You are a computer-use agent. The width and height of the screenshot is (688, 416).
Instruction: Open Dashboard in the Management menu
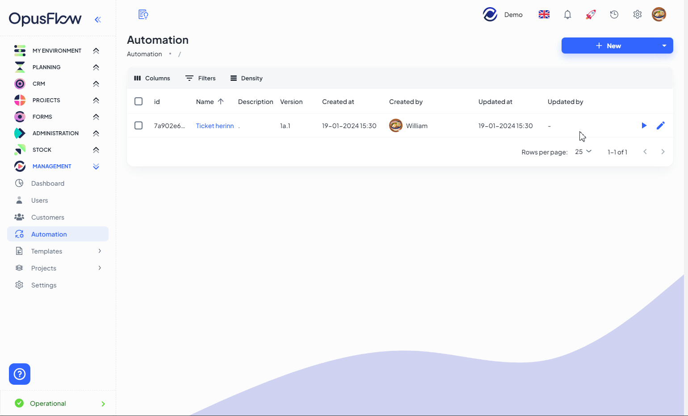point(48,183)
